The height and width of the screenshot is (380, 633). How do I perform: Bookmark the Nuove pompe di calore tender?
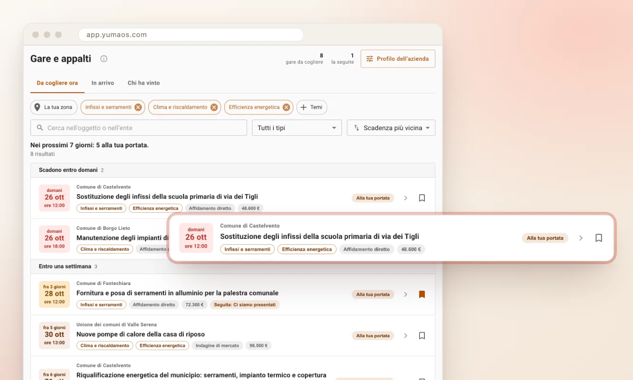[x=422, y=336]
